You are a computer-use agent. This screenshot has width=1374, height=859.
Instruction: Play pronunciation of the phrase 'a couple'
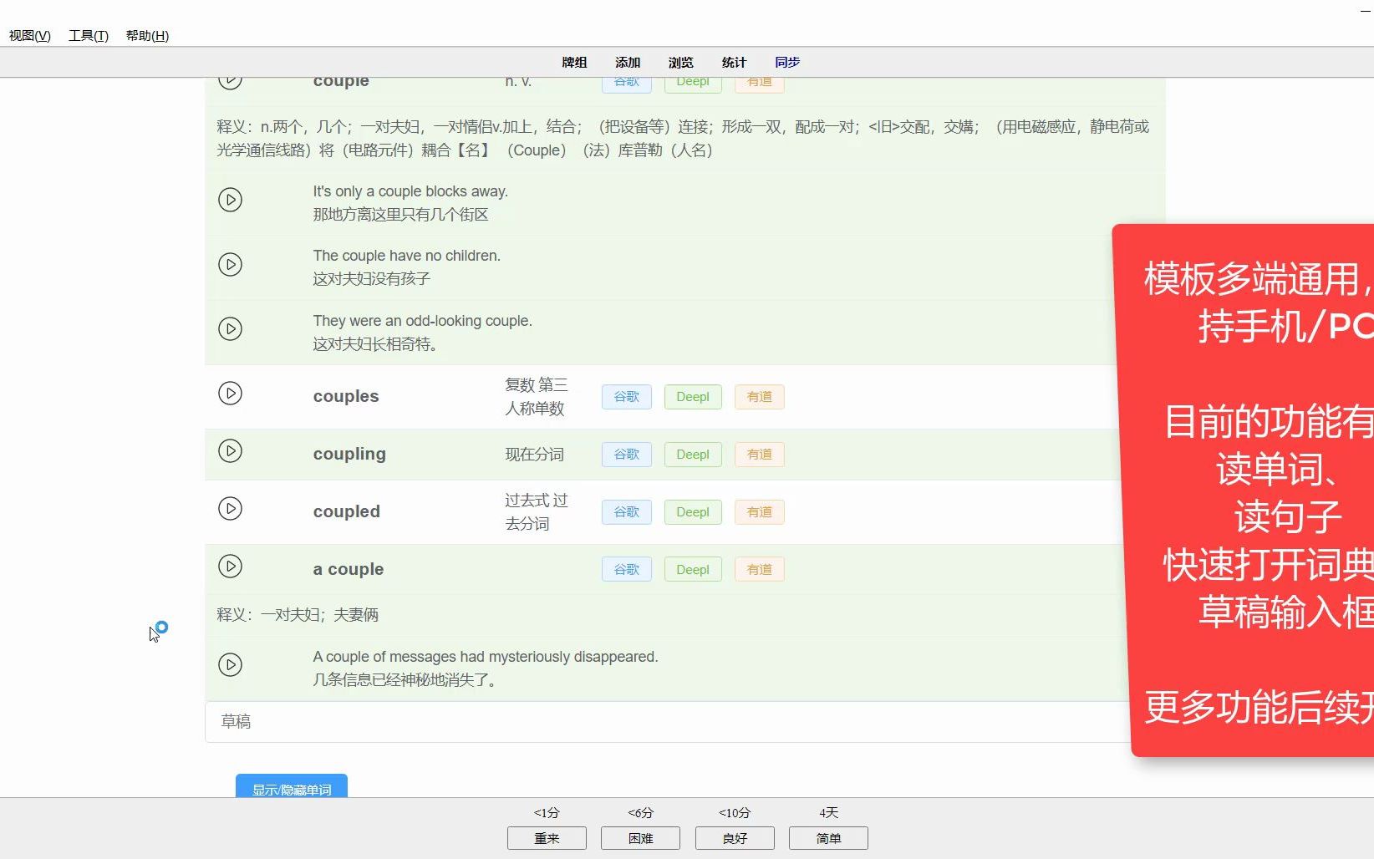point(230,566)
